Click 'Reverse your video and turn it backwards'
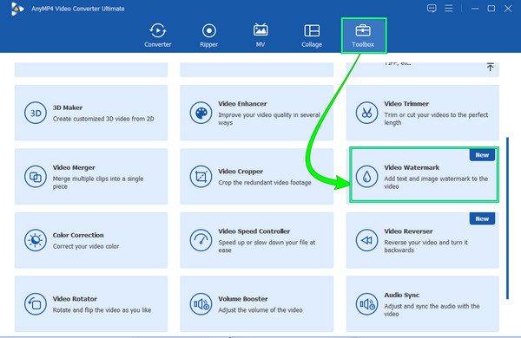 point(426,246)
